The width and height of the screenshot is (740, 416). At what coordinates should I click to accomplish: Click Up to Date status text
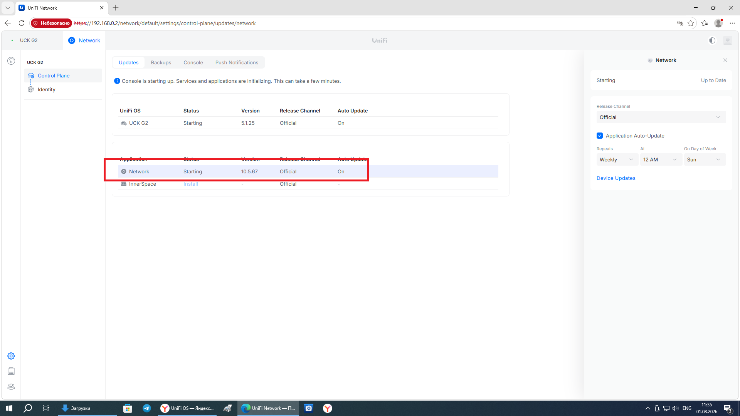[713, 81]
